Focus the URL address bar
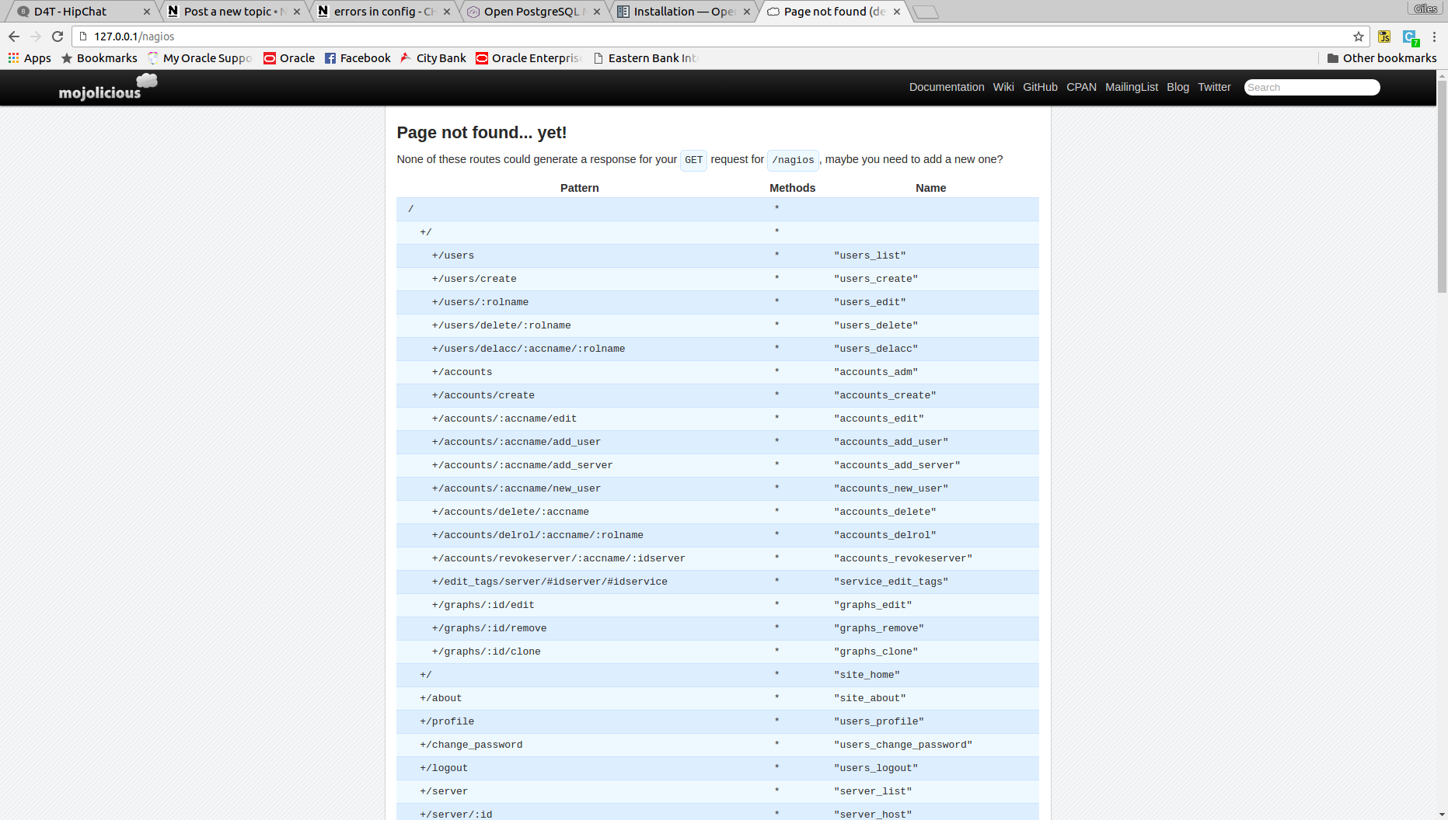 click(x=700, y=36)
